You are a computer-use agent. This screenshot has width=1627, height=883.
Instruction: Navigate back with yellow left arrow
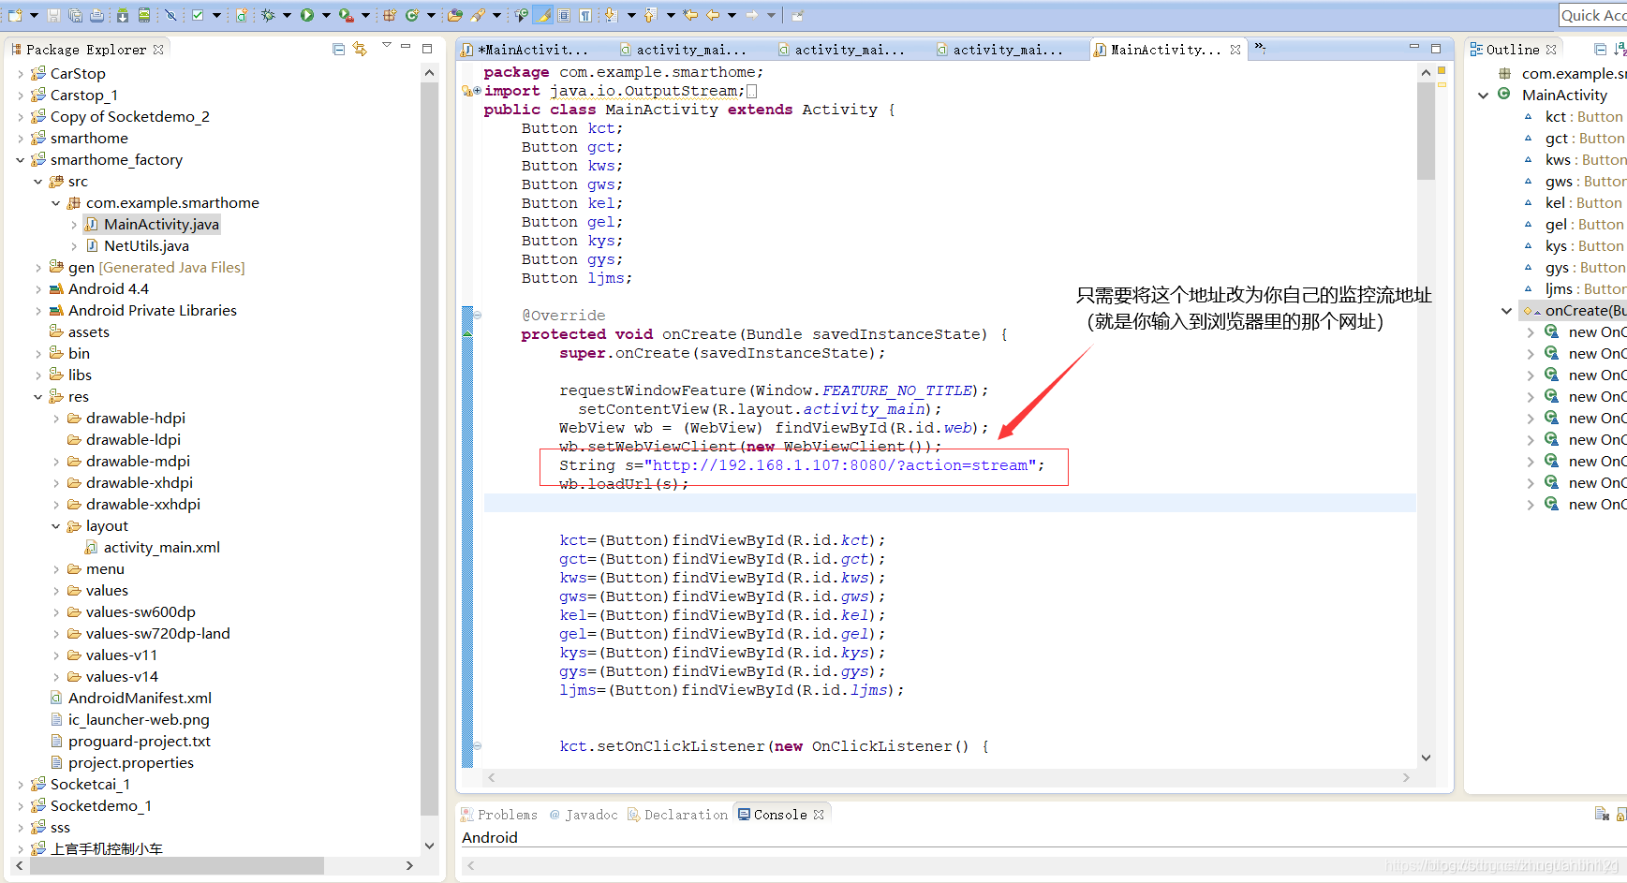click(x=712, y=15)
